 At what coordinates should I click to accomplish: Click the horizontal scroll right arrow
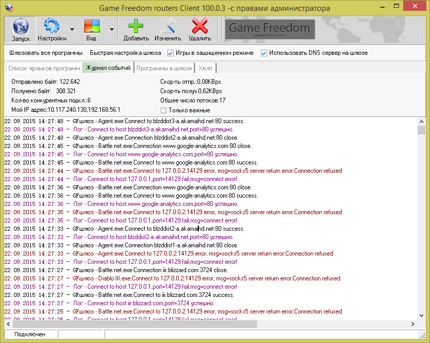pos(413,324)
